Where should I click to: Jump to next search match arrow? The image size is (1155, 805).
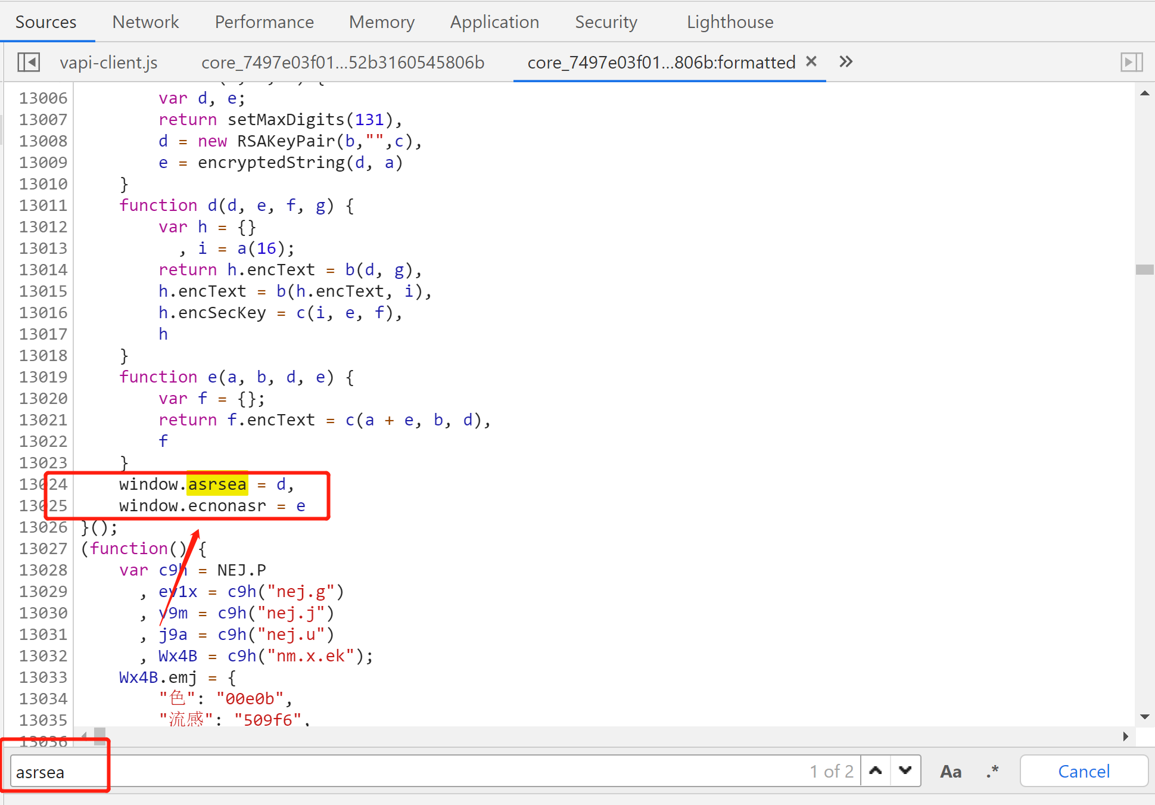coord(905,770)
